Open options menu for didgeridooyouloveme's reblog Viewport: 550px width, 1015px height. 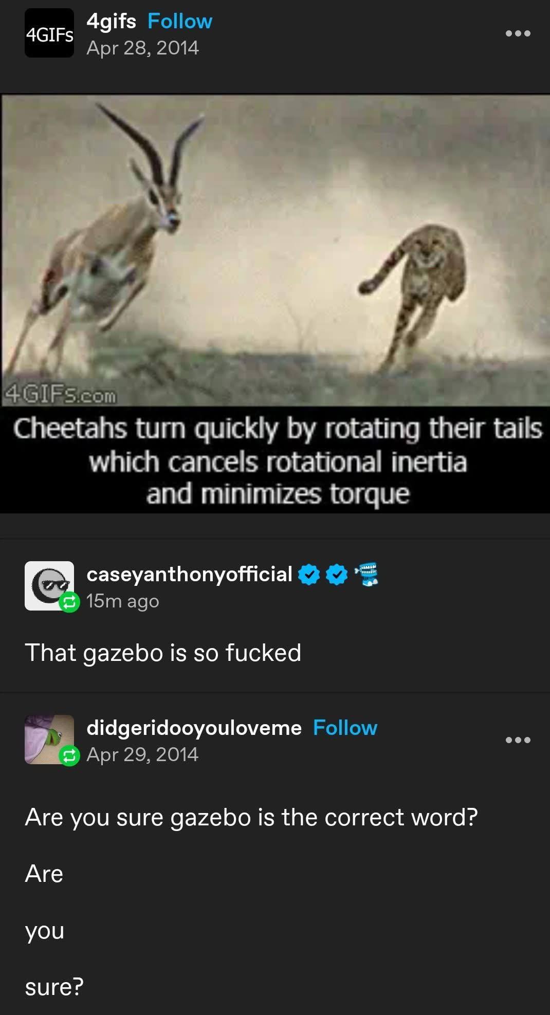518,740
